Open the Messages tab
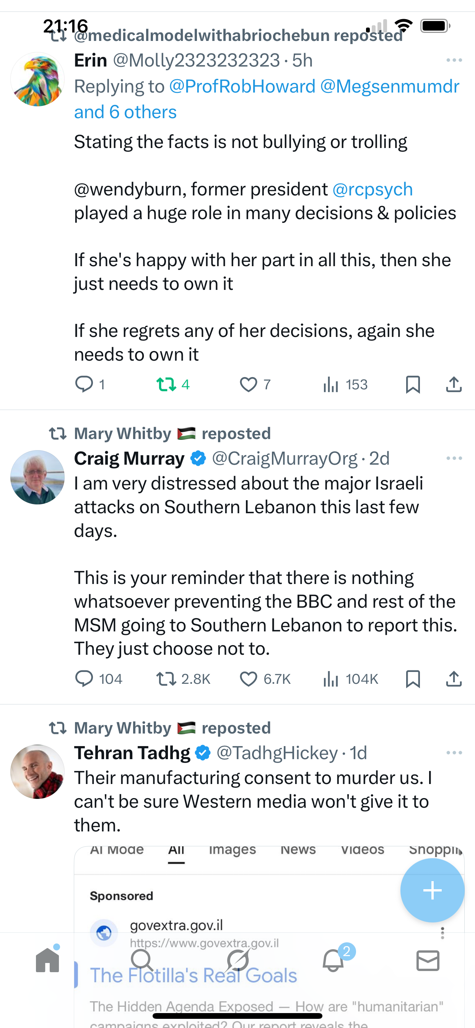This screenshot has width=475, height=1028. [428, 960]
